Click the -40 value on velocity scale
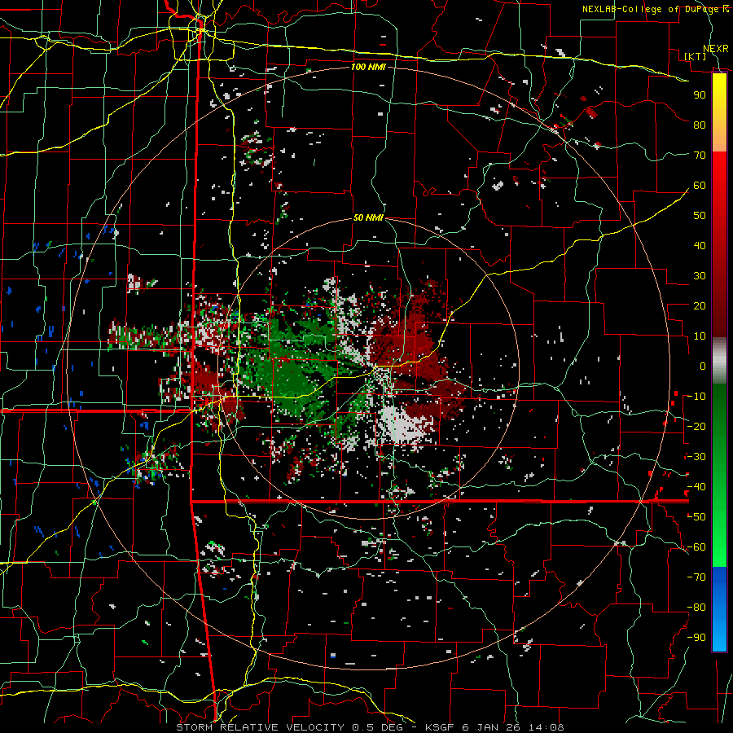733x733 pixels. 696,487
